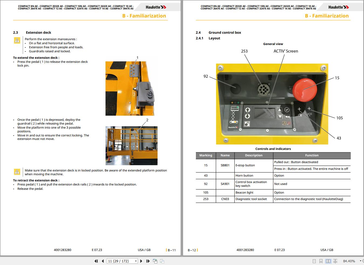
Task: Click the Haulotte logo on page B-11
Action: pyautogui.click(x=155, y=7)
